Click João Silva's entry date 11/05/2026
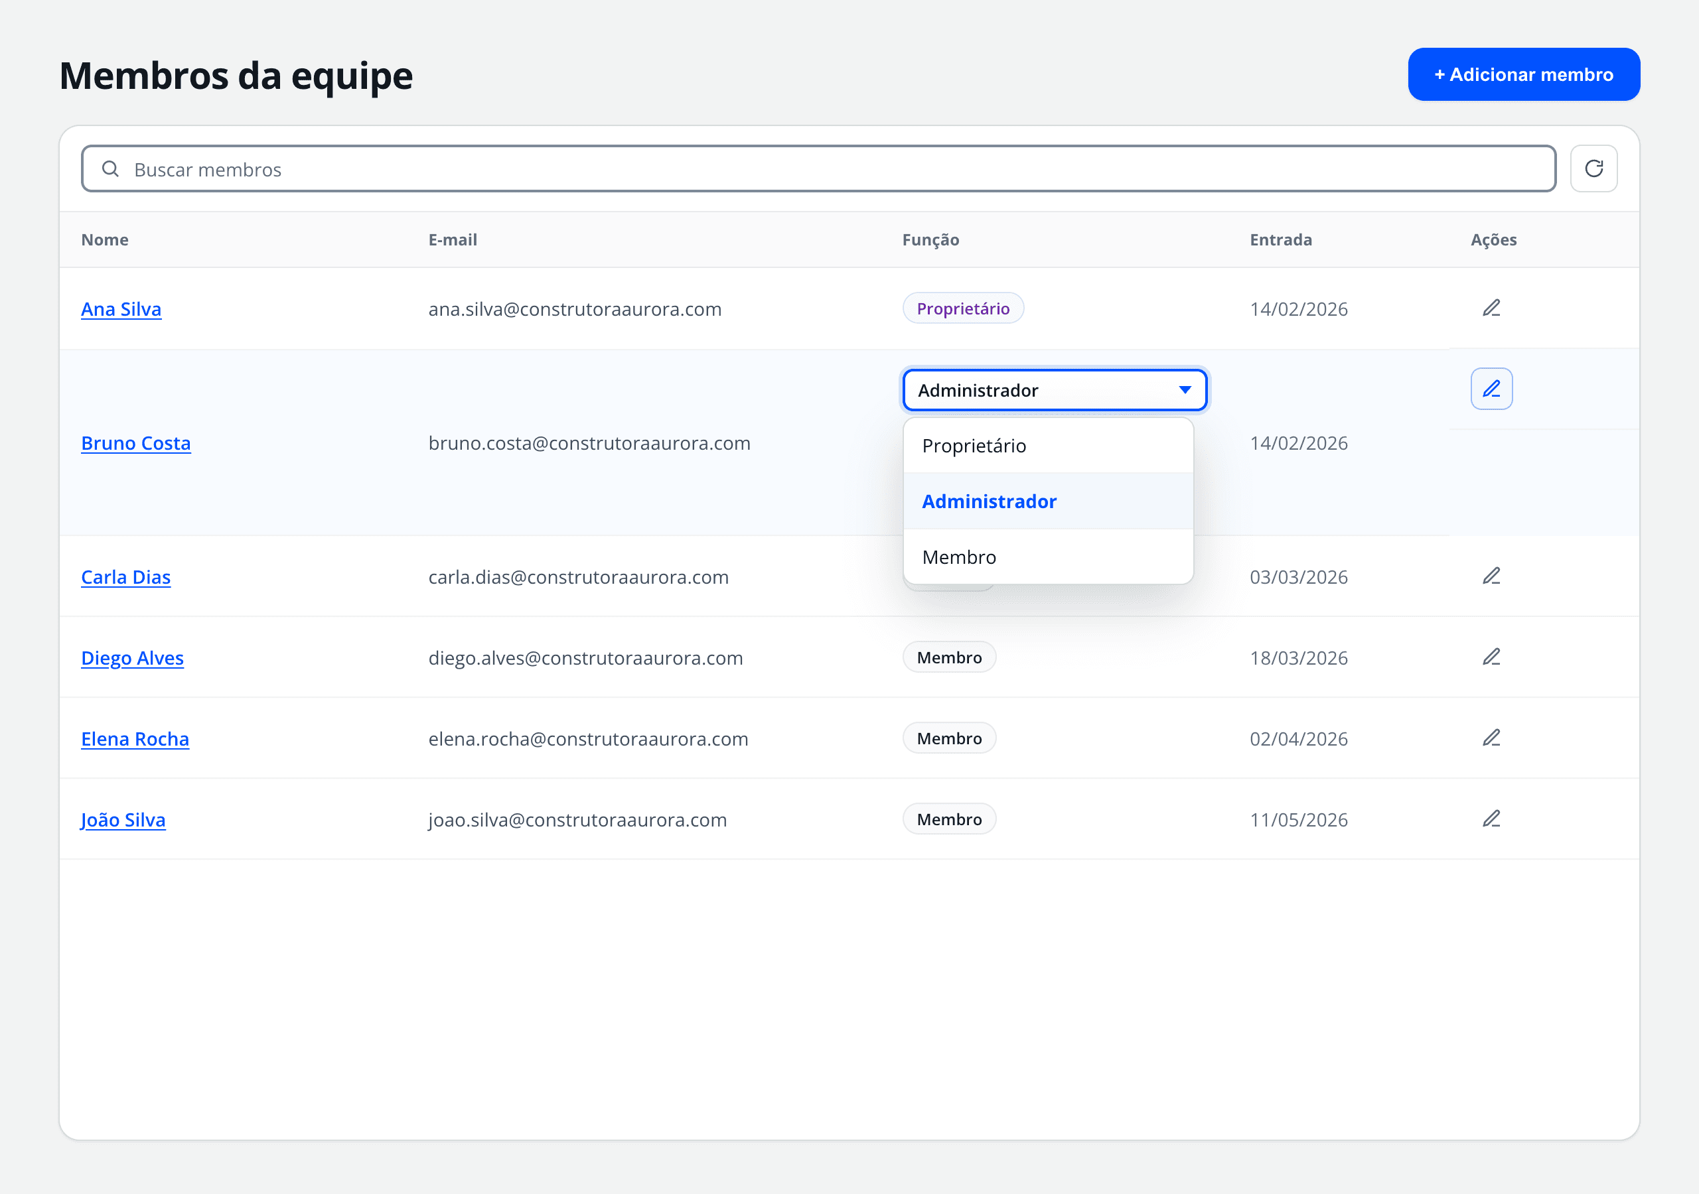Viewport: 1699px width, 1194px height. point(1299,820)
